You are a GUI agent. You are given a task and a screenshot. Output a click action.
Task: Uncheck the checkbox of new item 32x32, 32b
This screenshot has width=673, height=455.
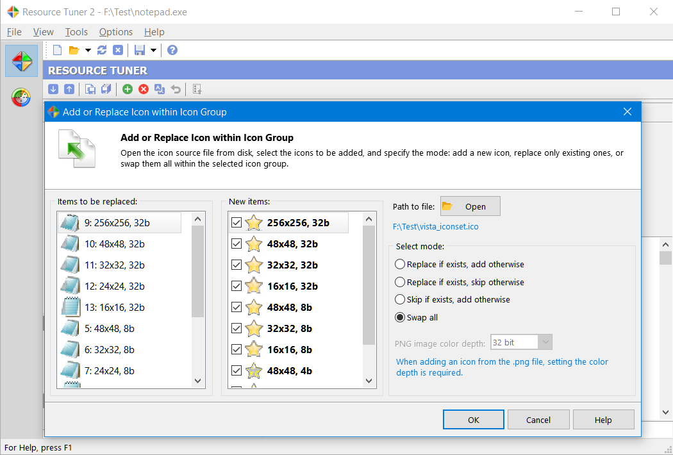[x=237, y=265]
